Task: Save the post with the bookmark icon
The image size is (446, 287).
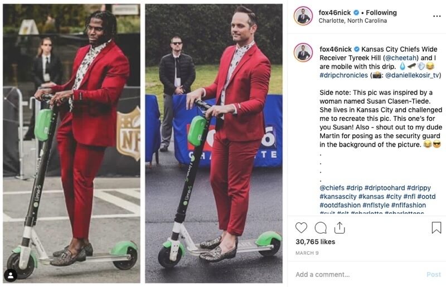Action: pyautogui.click(x=437, y=227)
